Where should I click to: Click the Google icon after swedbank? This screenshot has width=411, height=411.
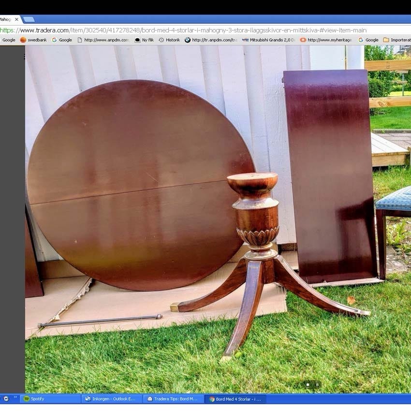click(55, 40)
